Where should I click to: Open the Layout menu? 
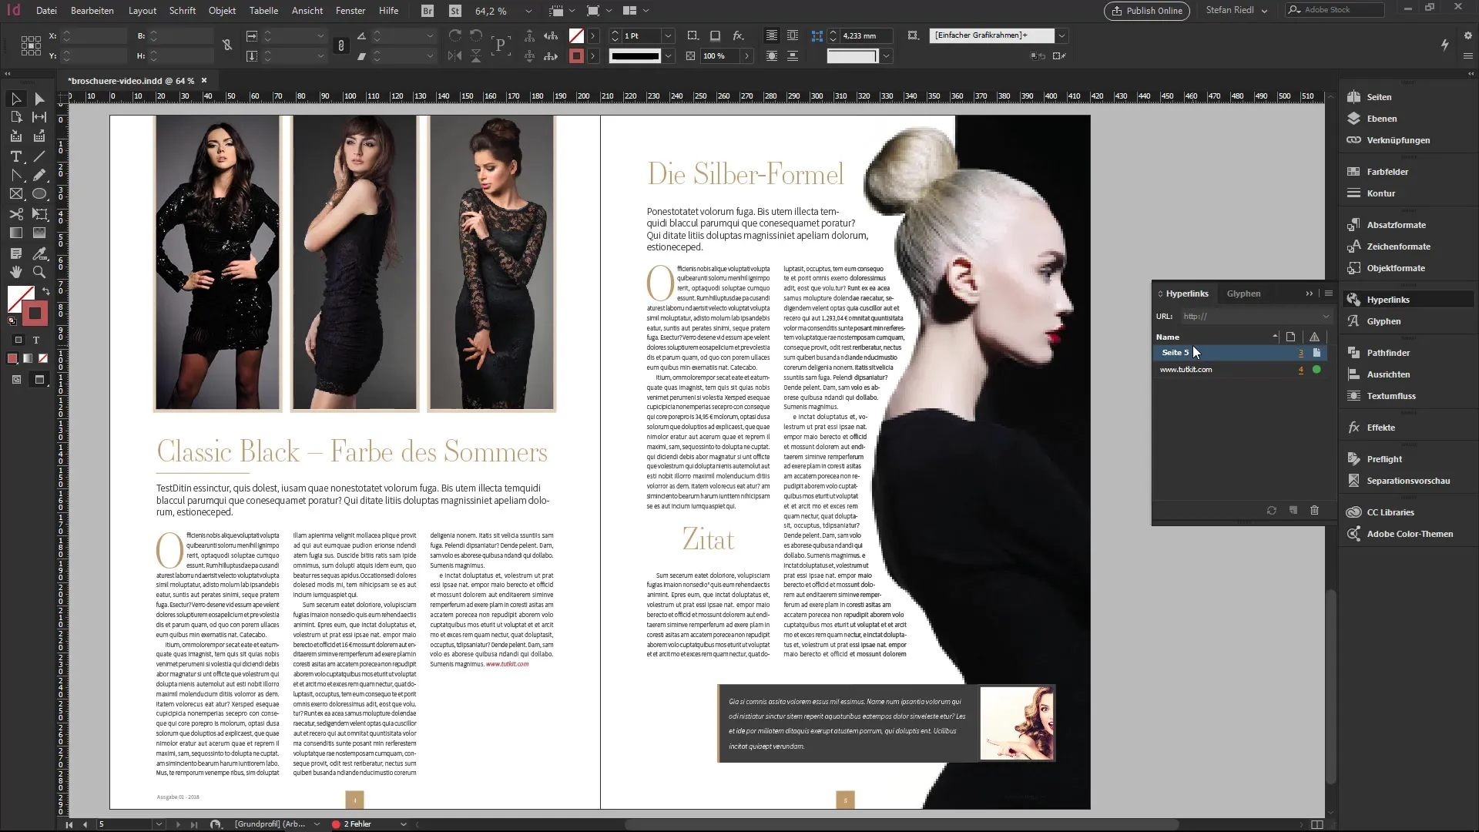click(x=143, y=11)
